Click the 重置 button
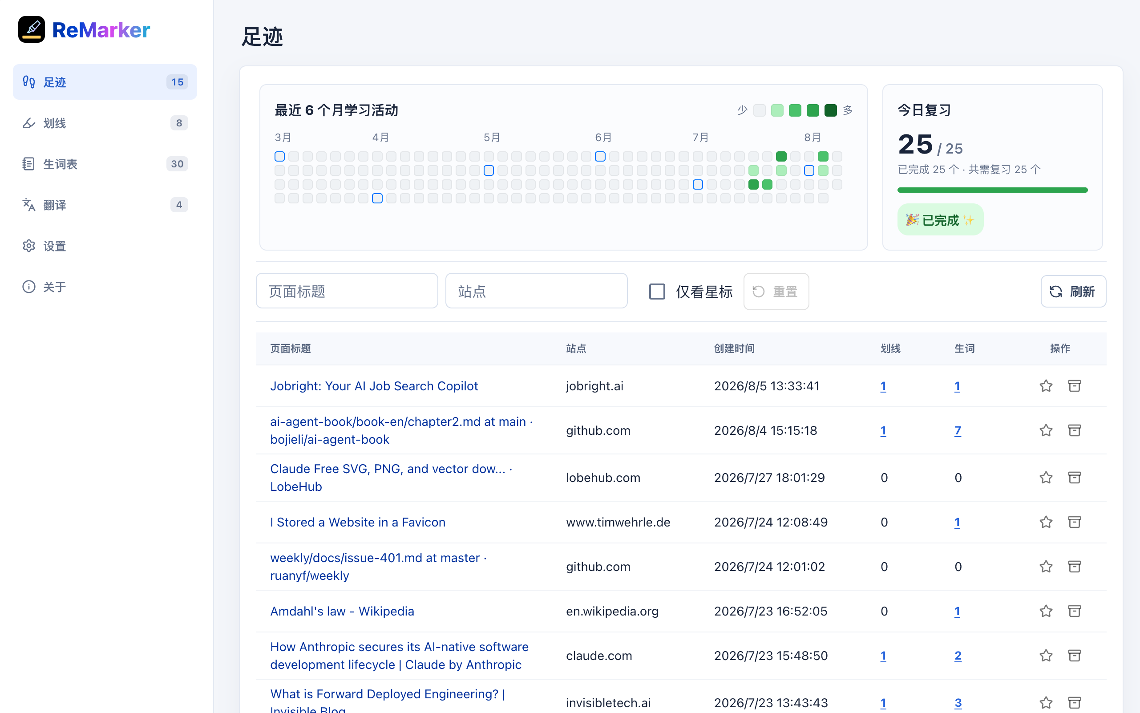Image resolution: width=1140 pixels, height=713 pixels. point(776,292)
